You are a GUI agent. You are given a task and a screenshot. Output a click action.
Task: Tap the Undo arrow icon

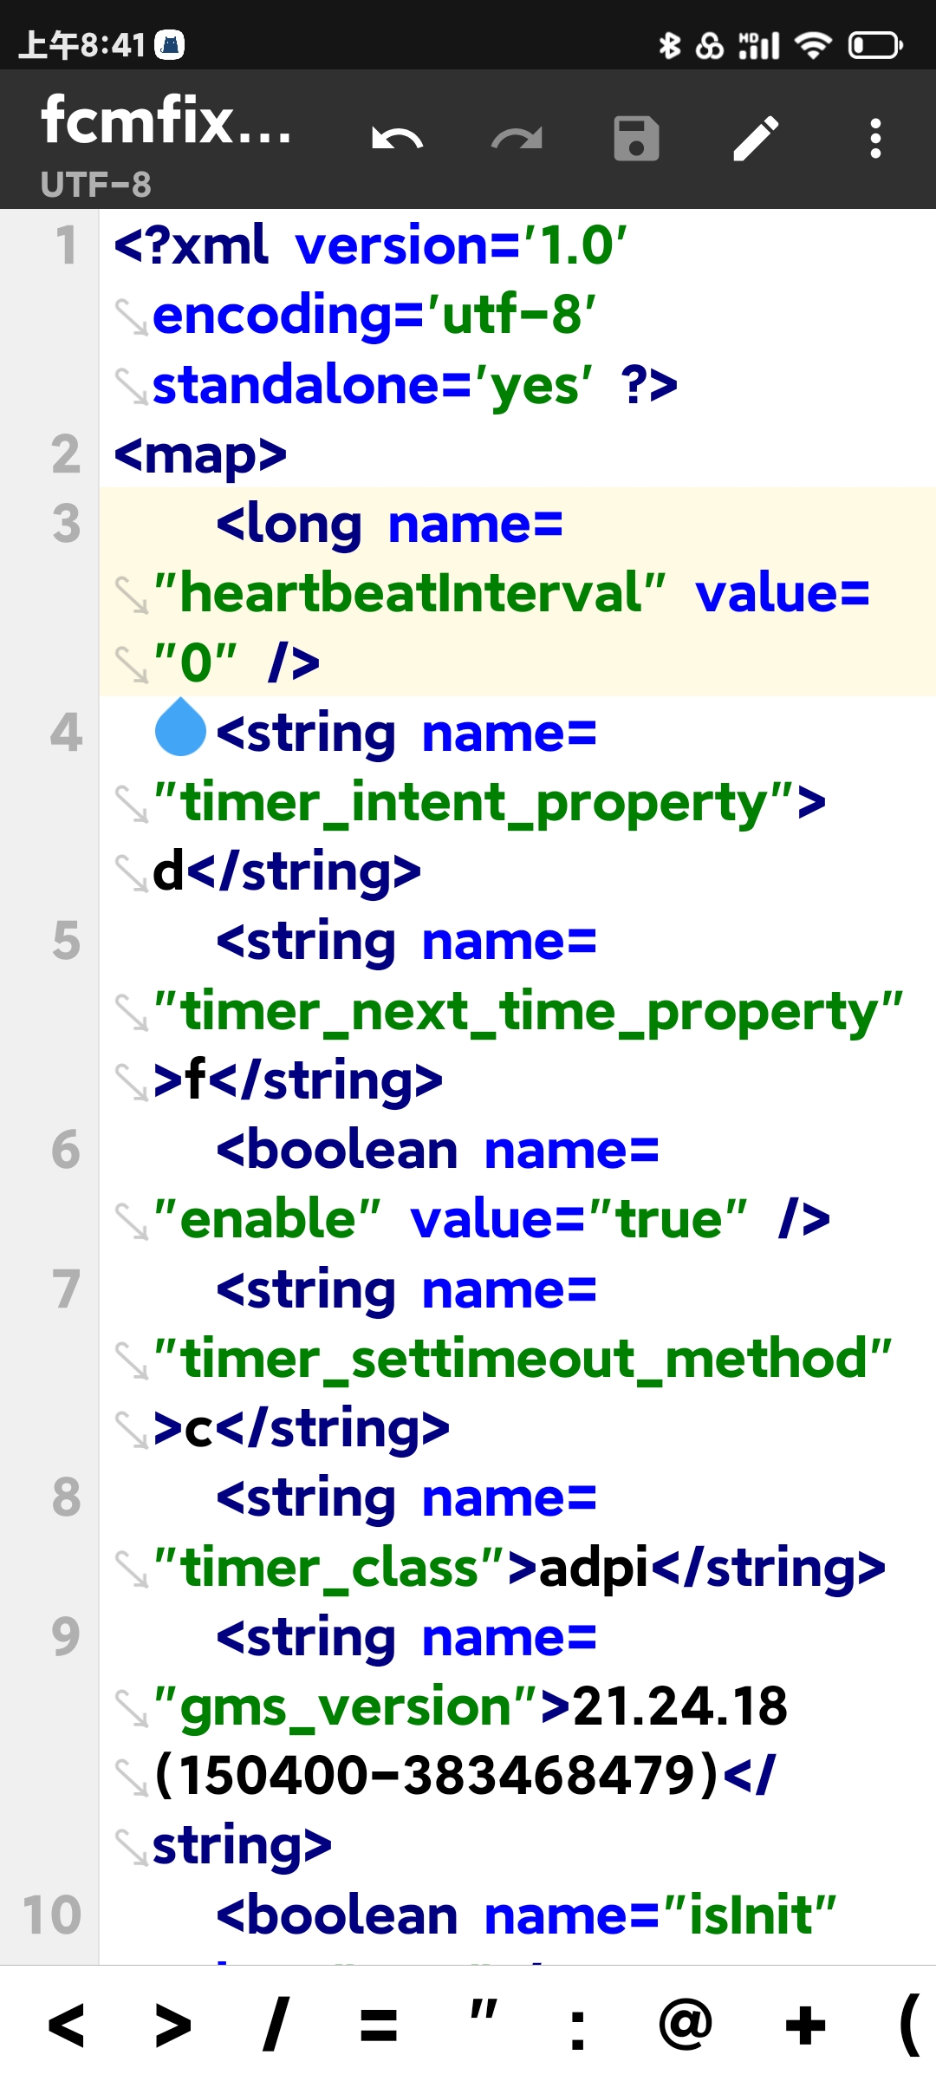tap(397, 139)
